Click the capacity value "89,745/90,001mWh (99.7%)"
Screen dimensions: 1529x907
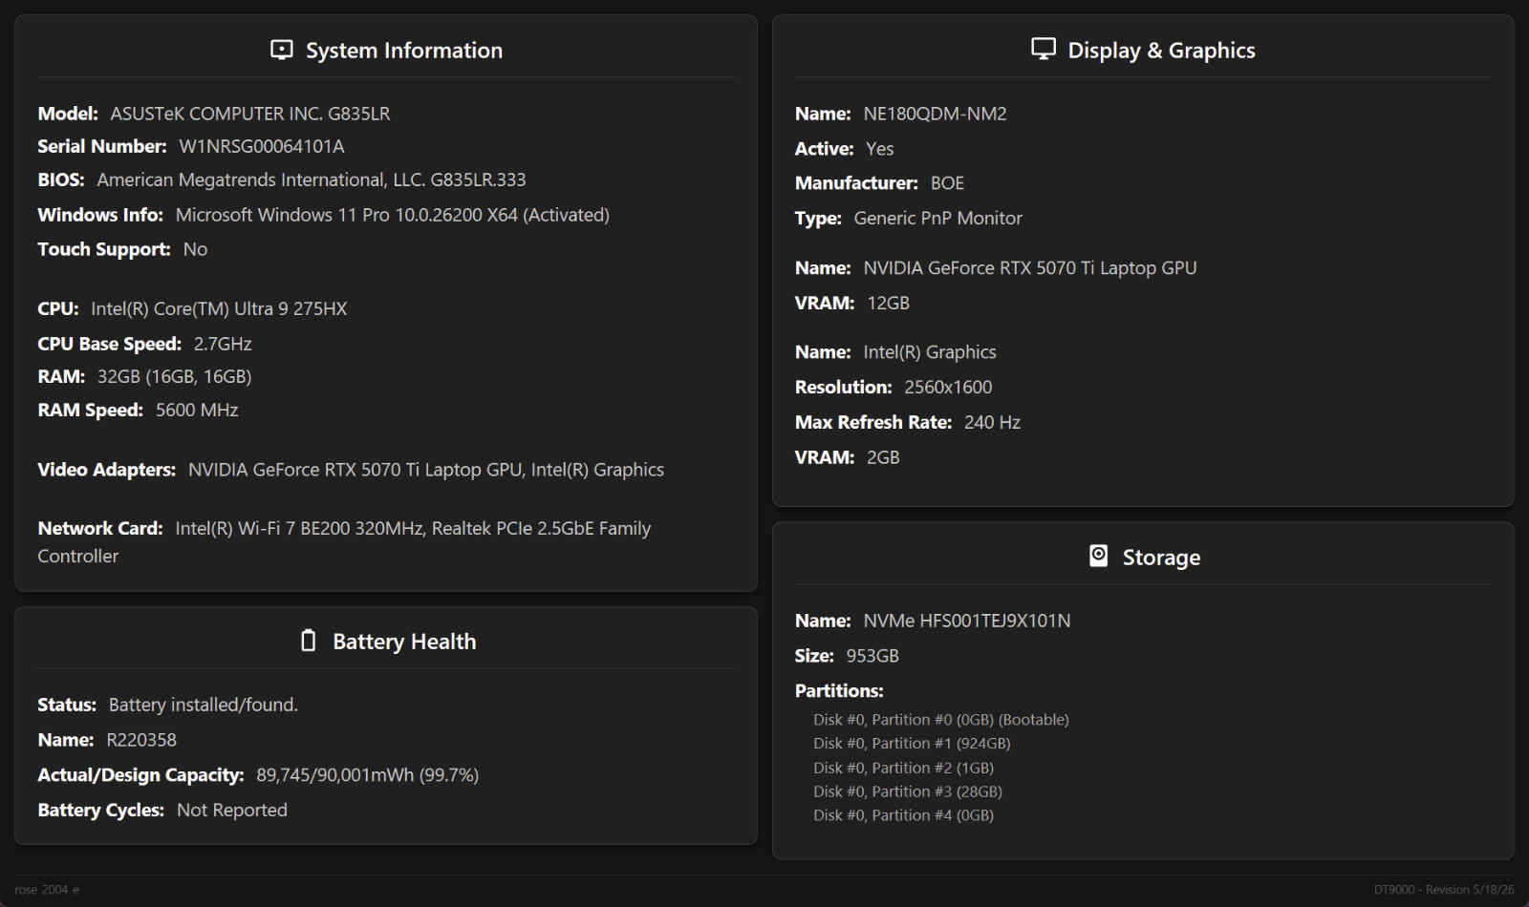click(368, 775)
